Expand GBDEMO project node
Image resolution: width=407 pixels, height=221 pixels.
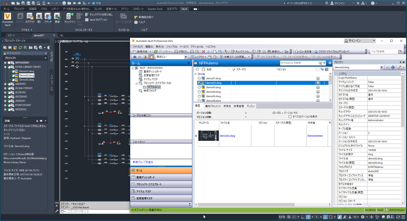click(x=5, y=84)
